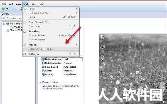The image size is (167, 104).
Task: Click the Computer icon in VM preview
Action: tap(103, 48)
